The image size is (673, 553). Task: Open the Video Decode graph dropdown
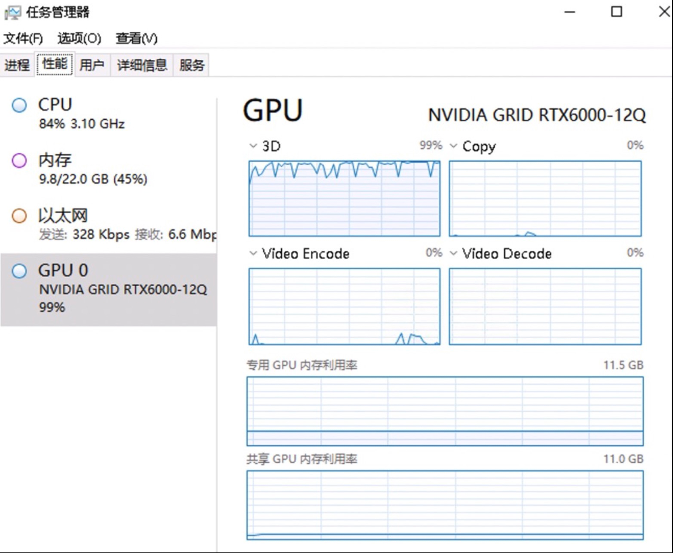[x=453, y=254]
